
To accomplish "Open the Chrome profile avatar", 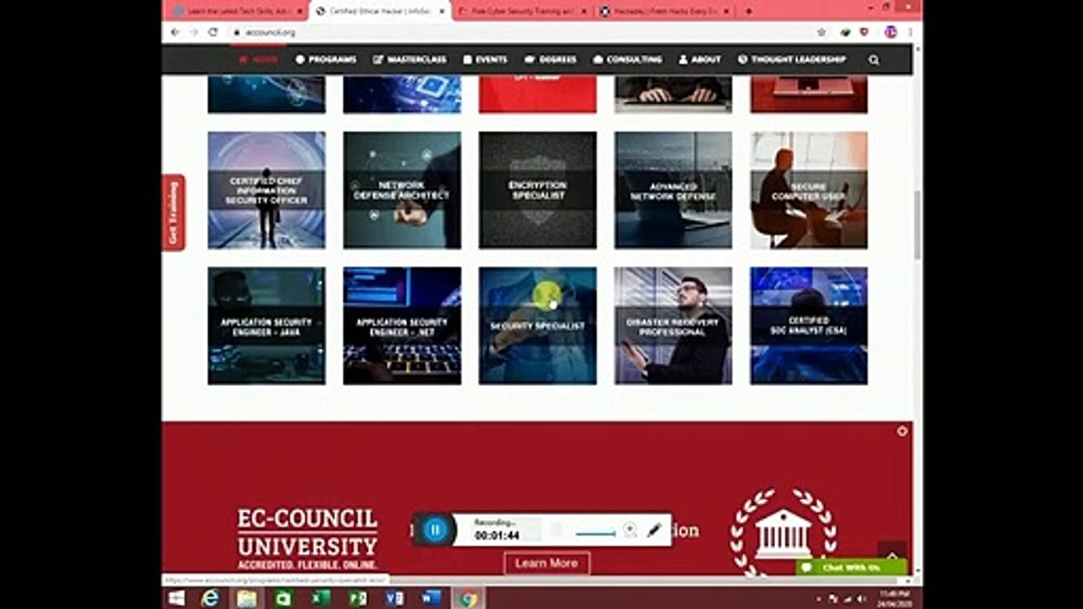I will coord(890,32).
